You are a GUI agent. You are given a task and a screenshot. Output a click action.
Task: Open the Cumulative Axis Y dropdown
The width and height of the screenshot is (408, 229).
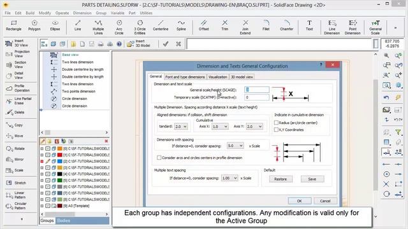pos(254,127)
